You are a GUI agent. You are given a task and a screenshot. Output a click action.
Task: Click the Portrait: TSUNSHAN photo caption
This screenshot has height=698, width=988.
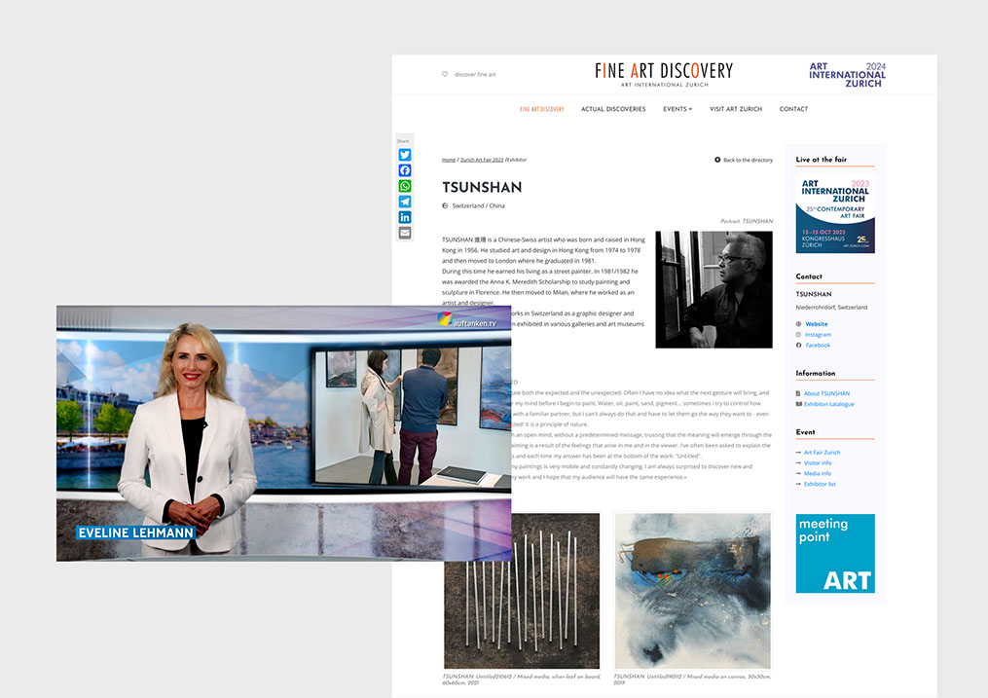(746, 221)
